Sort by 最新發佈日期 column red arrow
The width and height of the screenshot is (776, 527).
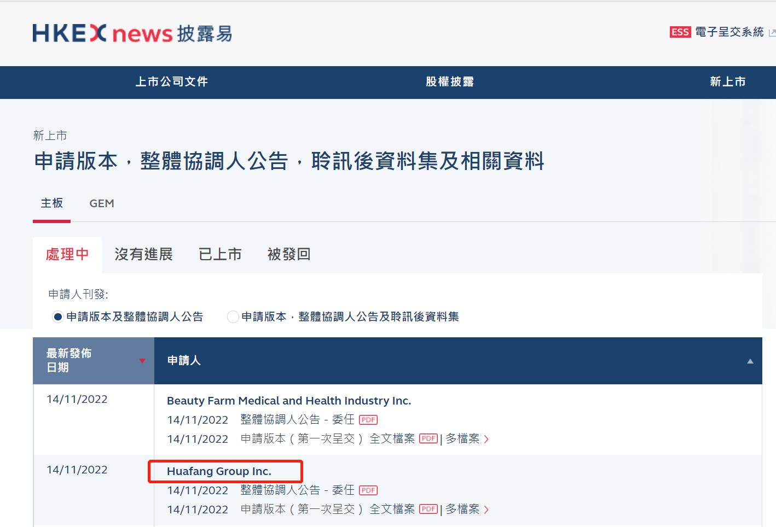(142, 361)
